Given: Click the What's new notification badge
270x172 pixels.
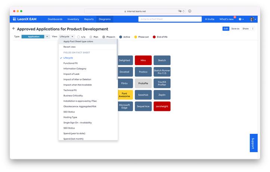Looking at the screenshot, I should 235,17.
